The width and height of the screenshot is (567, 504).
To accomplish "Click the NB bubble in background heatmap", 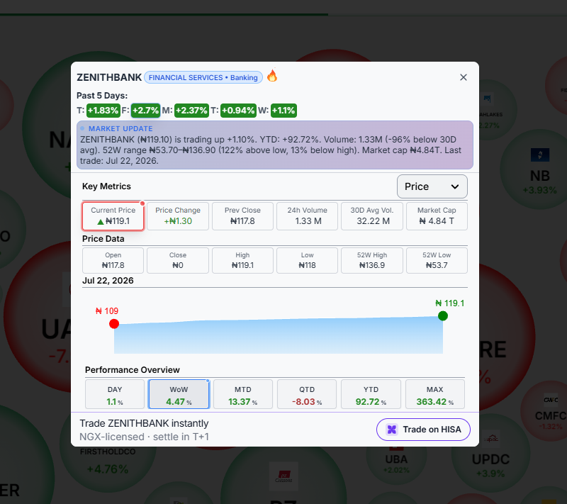I will 539,170.
